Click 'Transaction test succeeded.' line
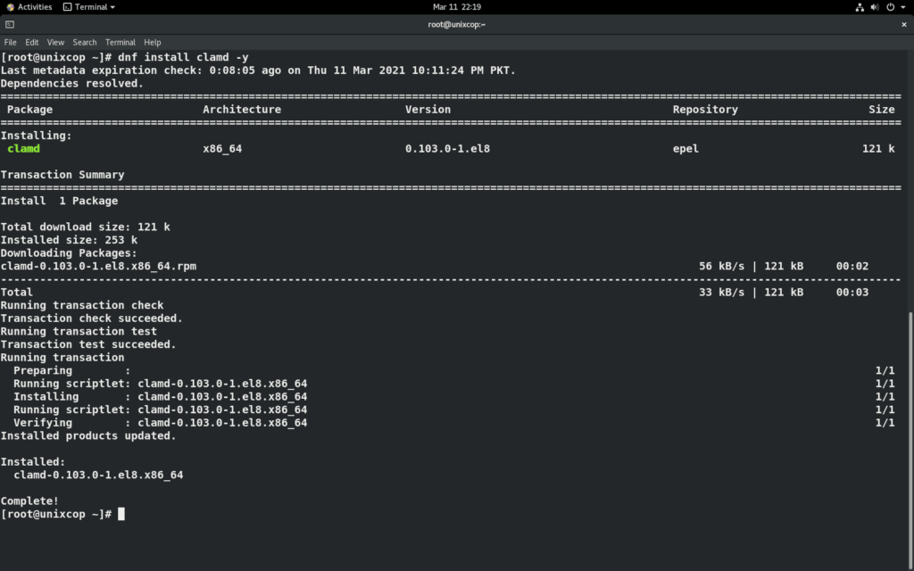 coord(88,344)
